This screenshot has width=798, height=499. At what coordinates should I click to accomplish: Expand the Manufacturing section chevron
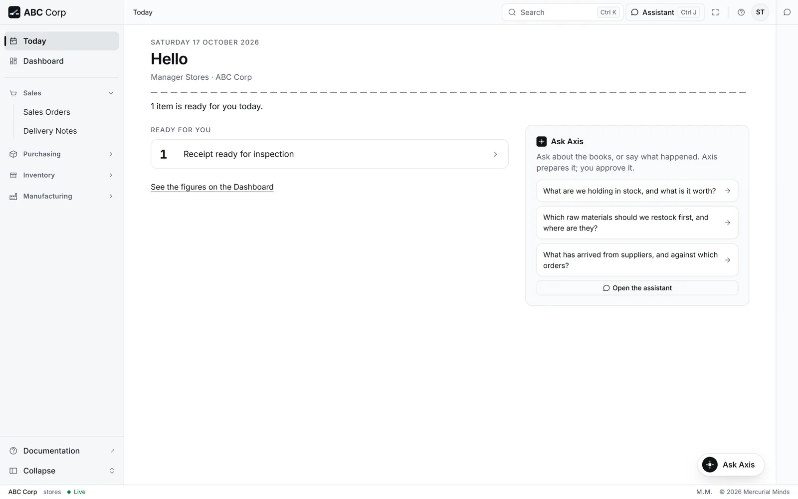point(111,196)
